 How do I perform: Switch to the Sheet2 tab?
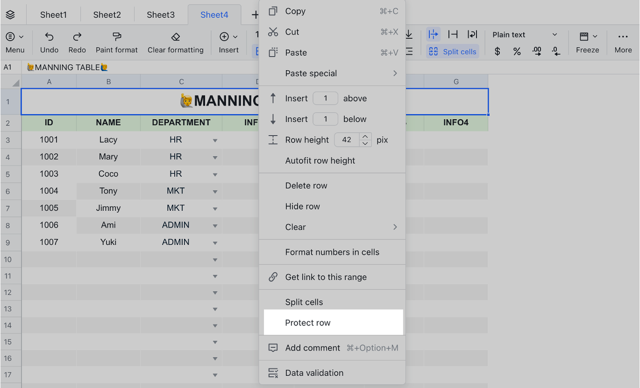click(107, 15)
